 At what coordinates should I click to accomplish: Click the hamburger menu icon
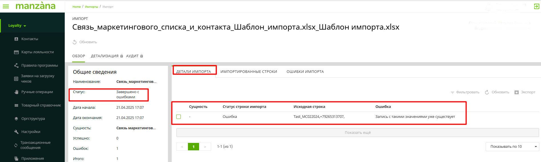(6, 6)
